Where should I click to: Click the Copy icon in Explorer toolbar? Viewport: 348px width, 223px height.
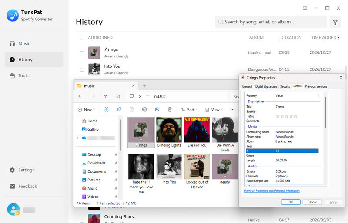(x=119, y=109)
